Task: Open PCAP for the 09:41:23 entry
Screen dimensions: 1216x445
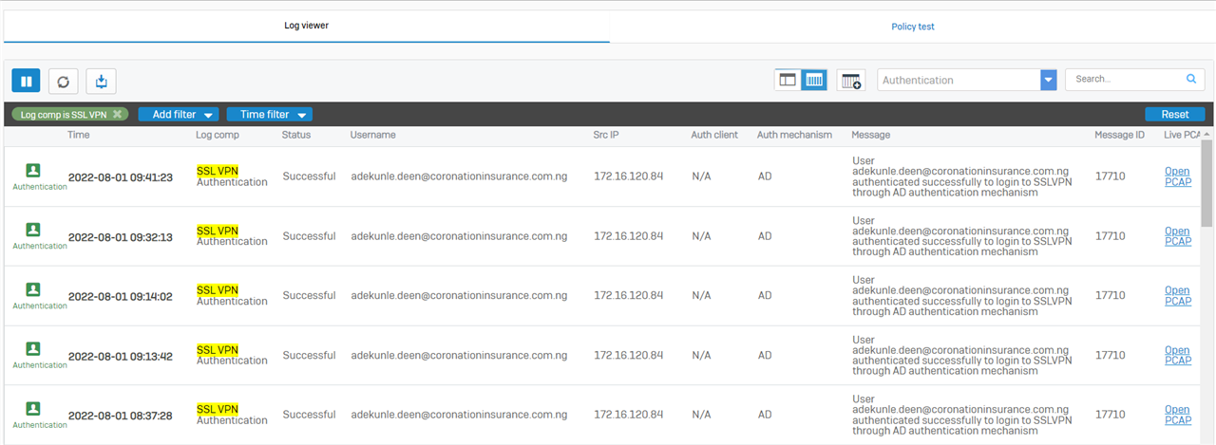Action: 1178,176
